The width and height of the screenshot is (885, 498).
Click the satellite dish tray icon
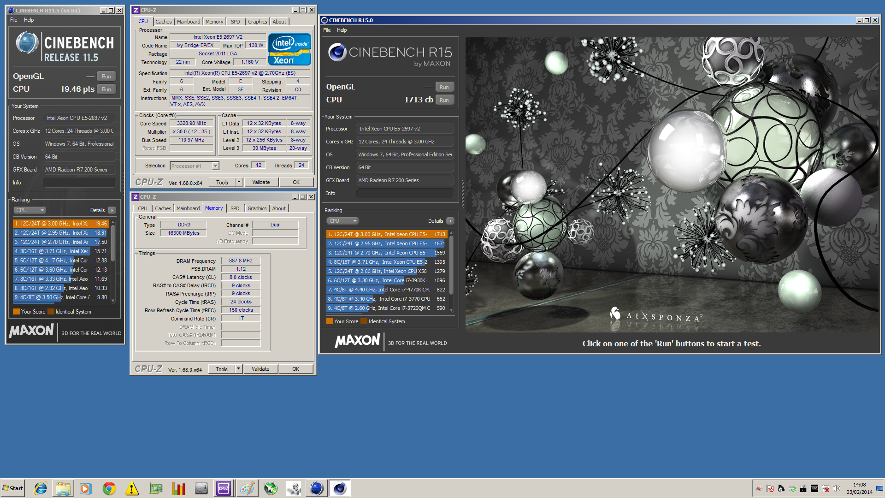click(x=781, y=488)
